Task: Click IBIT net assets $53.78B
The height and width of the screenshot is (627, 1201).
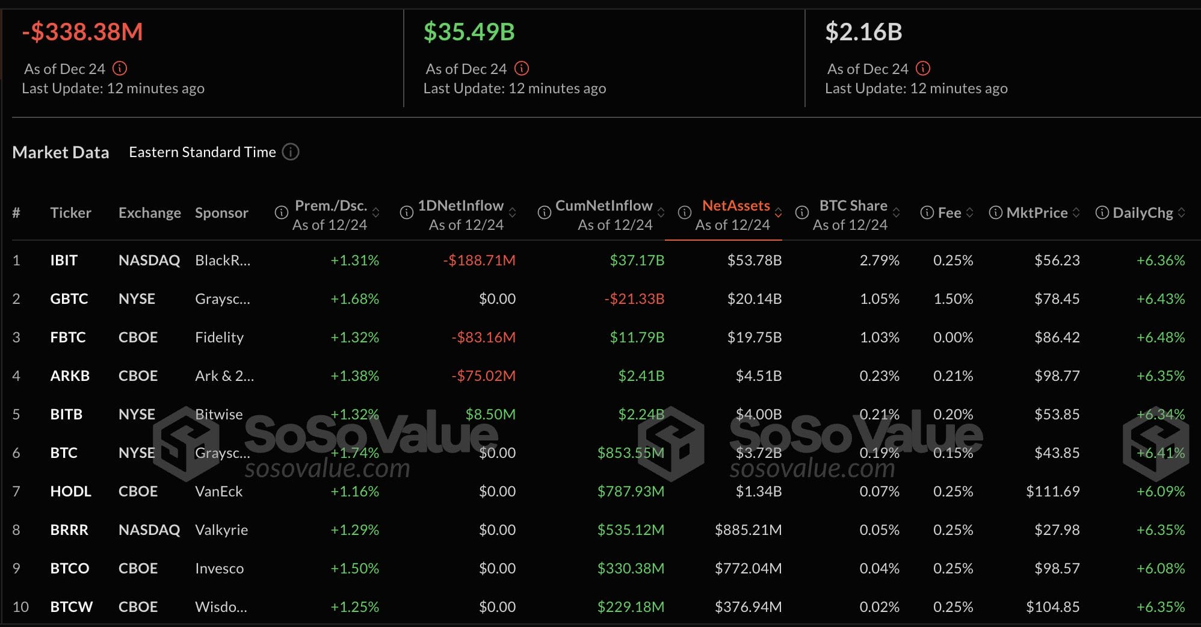Action: 755,261
